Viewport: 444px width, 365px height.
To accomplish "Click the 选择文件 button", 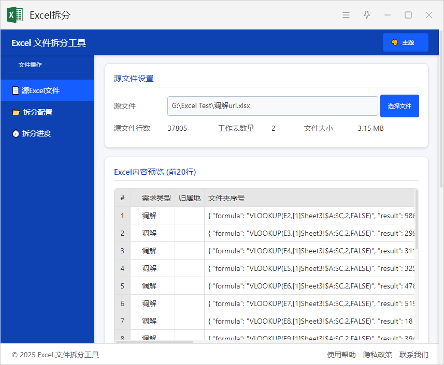I will tap(399, 106).
